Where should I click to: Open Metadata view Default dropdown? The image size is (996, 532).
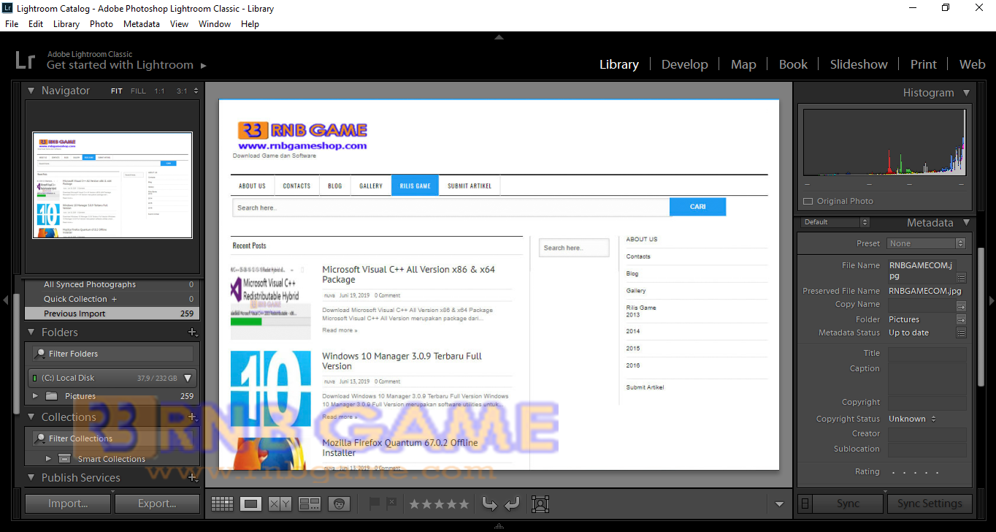[835, 222]
